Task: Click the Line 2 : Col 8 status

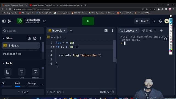Action: point(55,92)
